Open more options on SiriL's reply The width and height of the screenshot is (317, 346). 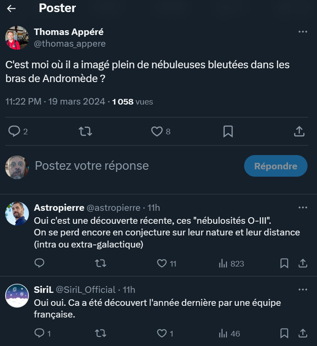point(303,289)
